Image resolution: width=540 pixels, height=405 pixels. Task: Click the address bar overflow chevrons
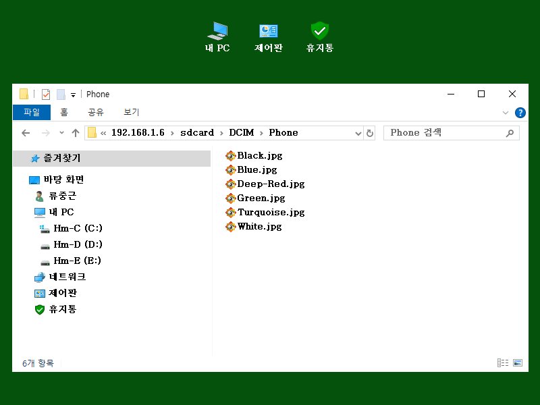[x=103, y=133]
